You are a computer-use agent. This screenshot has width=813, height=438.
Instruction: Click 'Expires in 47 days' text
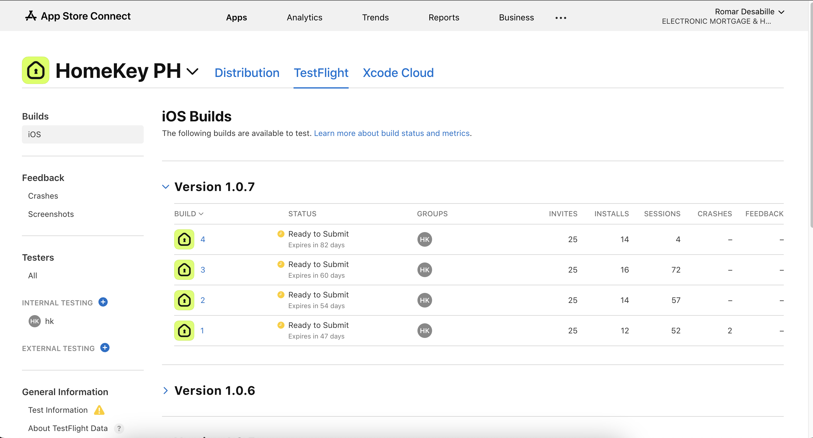click(x=316, y=336)
